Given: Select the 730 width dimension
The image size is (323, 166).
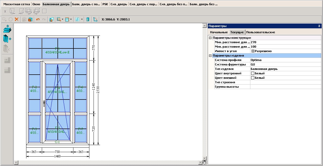Looking at the screenshot, I should (57, 152).
